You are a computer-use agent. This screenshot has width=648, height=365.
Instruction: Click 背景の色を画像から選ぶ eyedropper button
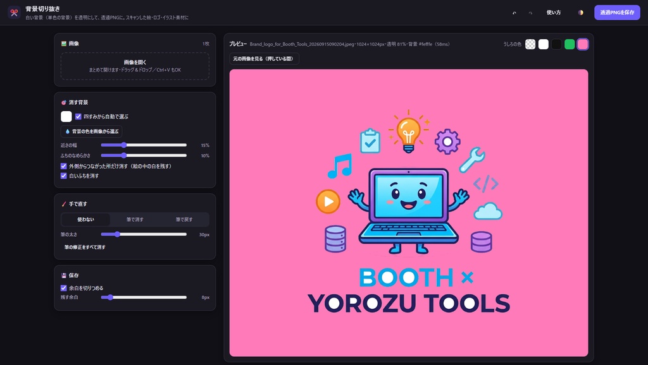pyautogui.click(x=91, y=131)
